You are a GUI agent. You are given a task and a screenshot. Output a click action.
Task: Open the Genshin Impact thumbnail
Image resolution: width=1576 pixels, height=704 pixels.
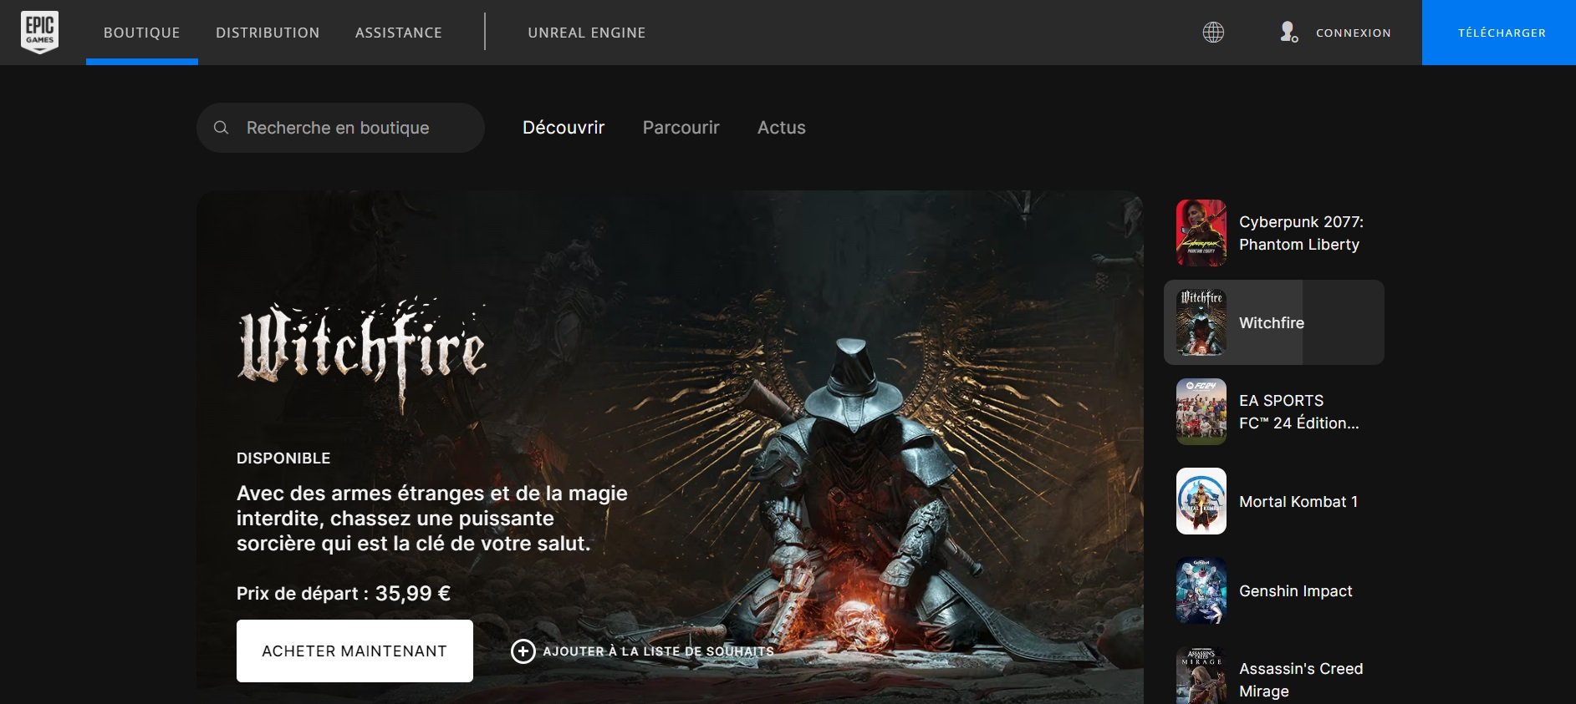tap(1201, 590)
